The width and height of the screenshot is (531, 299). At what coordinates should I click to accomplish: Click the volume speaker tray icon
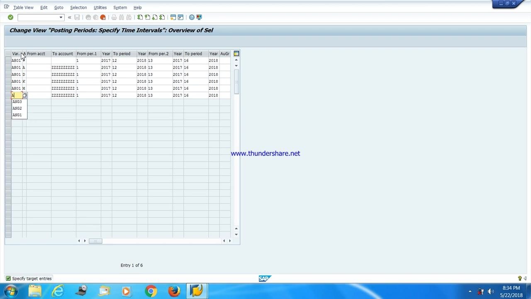coord(491,292)
